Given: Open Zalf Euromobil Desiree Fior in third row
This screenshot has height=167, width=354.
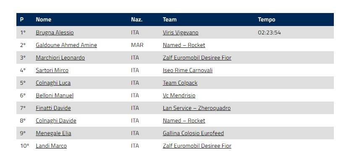Looking at the screenshot, I should click(197, 58).
